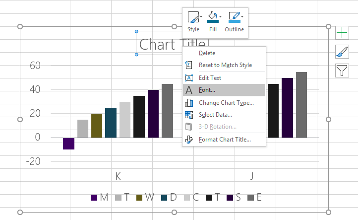Open Chart Styles paintbrush button

click(342, 52)
